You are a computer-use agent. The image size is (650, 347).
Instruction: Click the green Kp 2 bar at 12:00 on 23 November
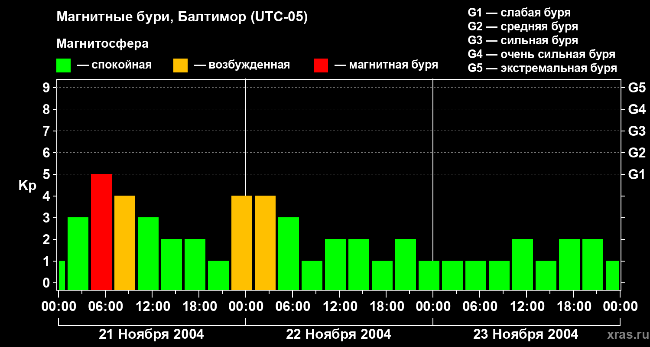tap(523, 264)
